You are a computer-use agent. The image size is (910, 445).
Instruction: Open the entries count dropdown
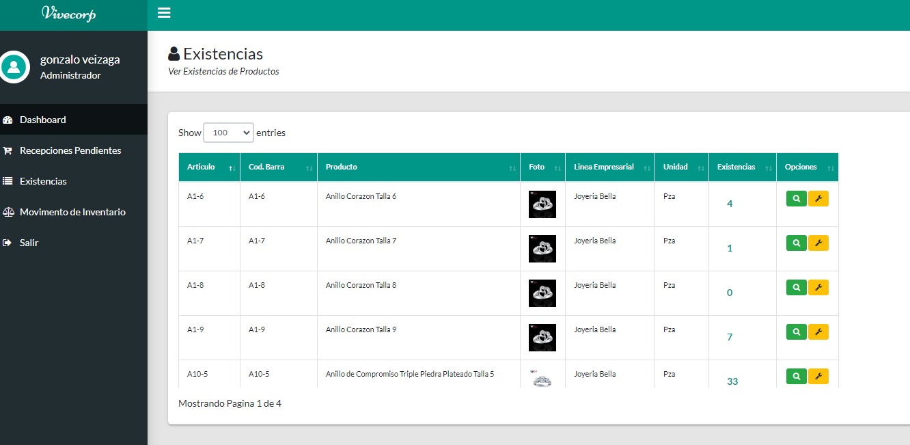tap(228, 133)
